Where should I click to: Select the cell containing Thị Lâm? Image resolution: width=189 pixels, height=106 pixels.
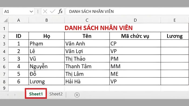pos(87,74)
